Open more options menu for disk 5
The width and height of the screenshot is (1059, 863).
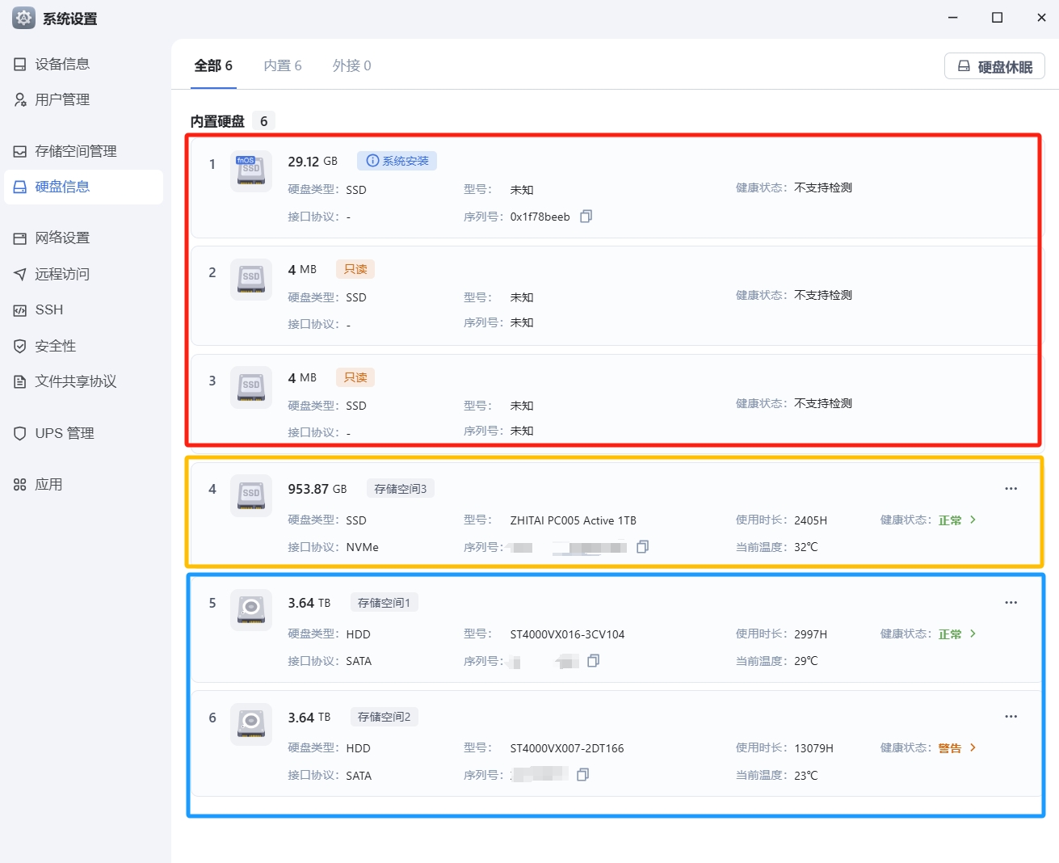pos(1011,603)
